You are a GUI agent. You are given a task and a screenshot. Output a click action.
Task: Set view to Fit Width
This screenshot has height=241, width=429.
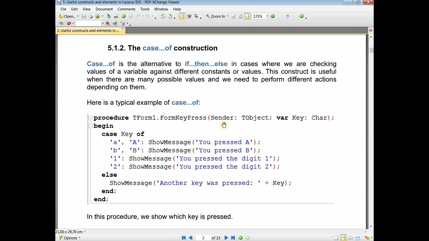pos(247,16)
